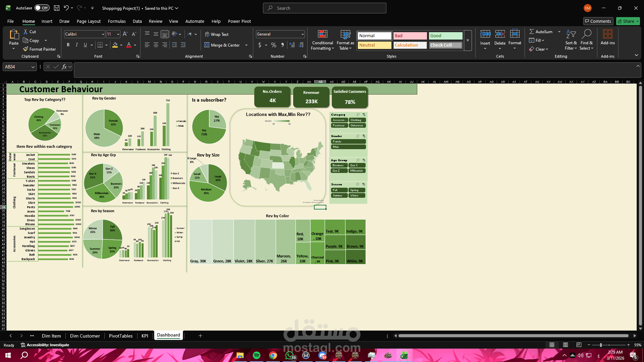Screen dimensions: 644x362
Task: Switch to PivotTables sheet tab
Action: click(120, 336)
